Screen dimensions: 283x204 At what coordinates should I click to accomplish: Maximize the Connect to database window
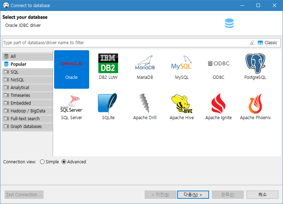258,5
